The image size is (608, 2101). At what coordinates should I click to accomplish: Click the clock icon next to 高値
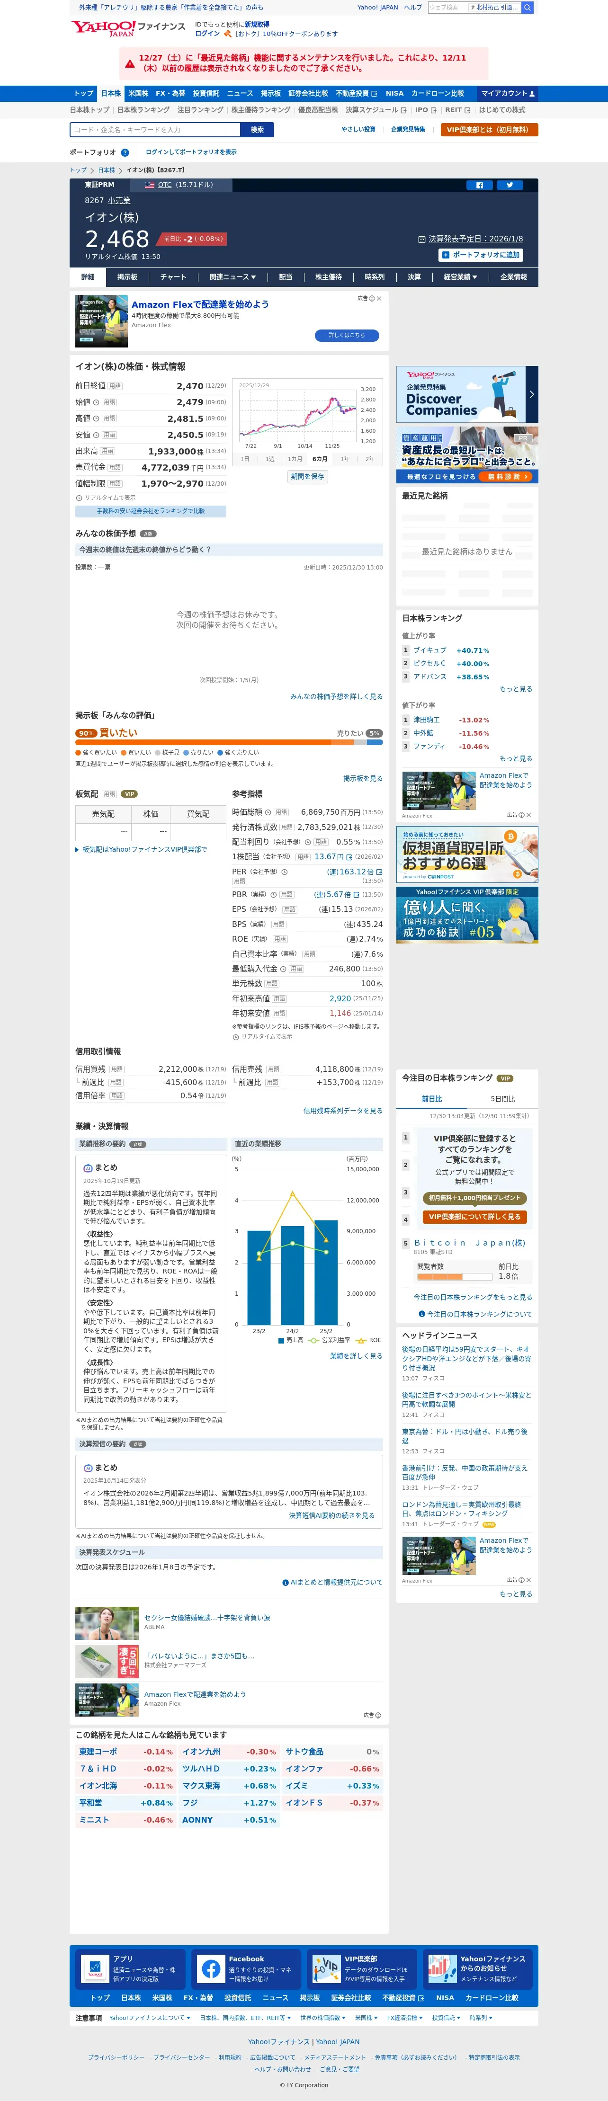(96, 418)
